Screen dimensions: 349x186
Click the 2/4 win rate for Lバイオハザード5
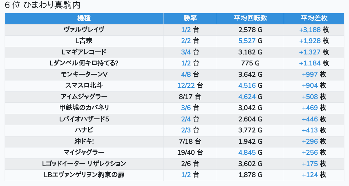[186, 119]
